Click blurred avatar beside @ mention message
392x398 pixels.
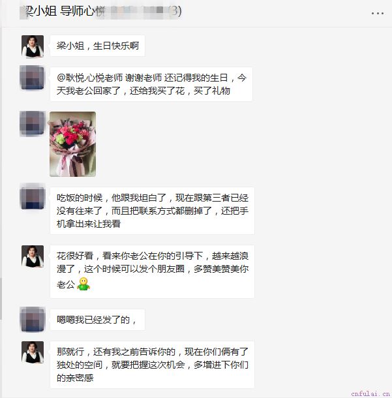pos(32,78)
